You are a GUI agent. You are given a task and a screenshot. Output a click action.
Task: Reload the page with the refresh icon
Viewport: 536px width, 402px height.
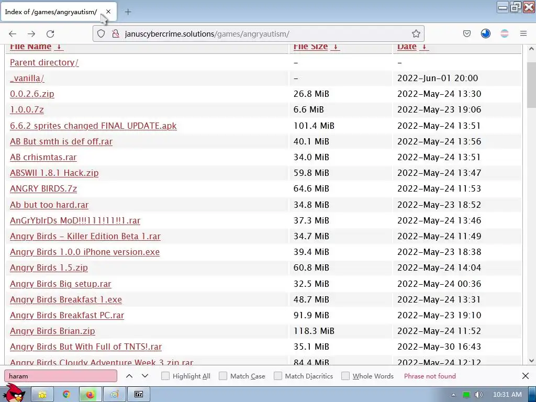coord(50,34)
